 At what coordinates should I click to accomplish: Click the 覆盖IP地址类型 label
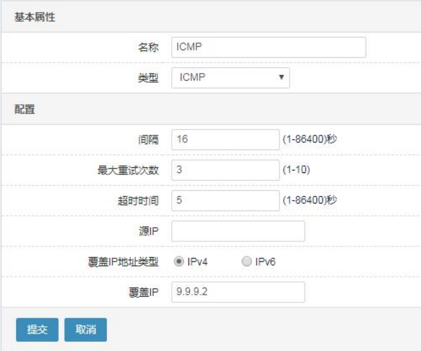pyautogui.click(x=123, y=262)
